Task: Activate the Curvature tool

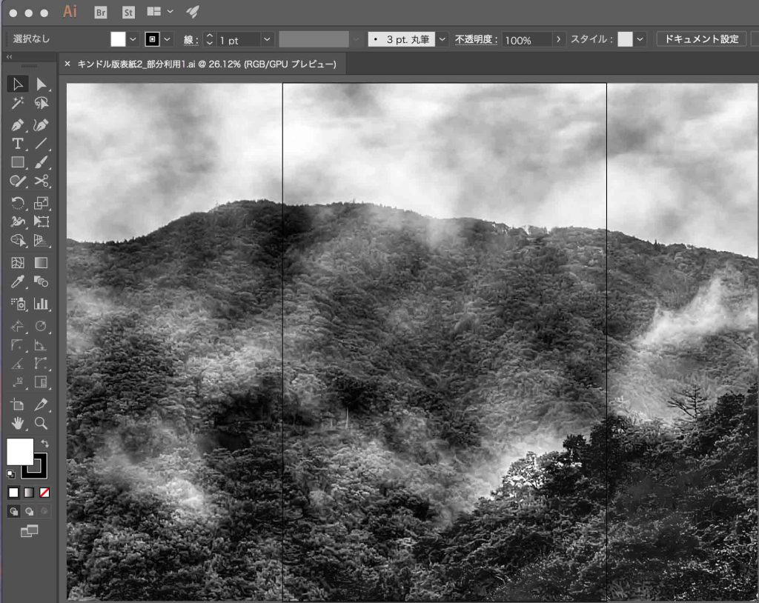Action: [42, 125]
